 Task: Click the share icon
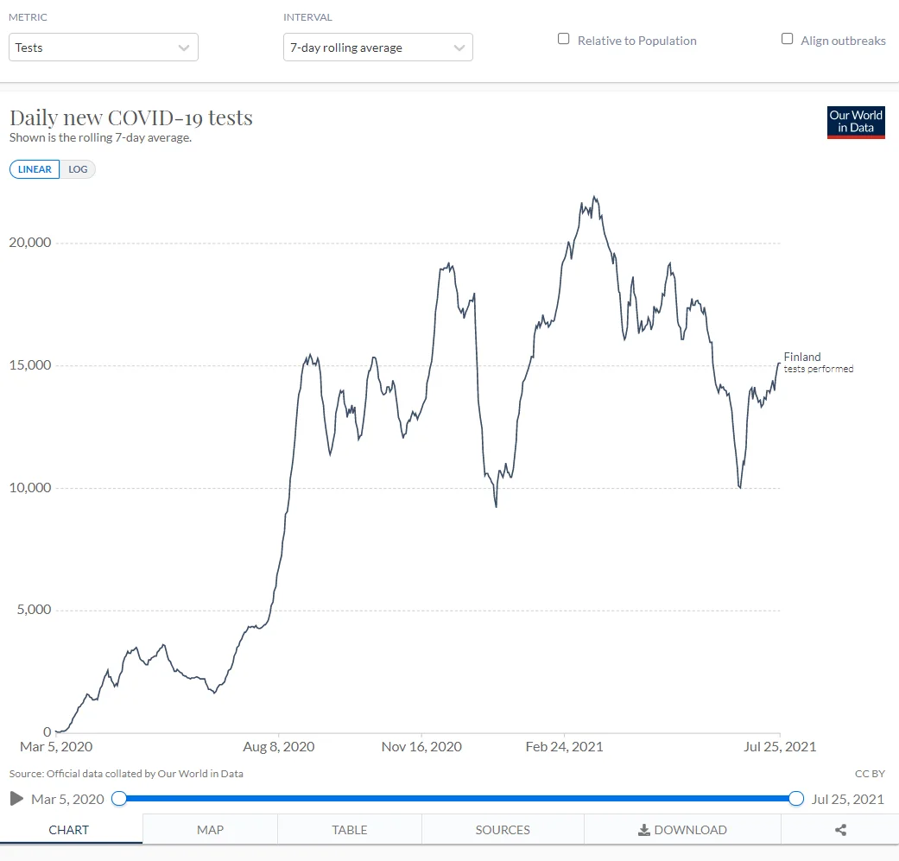pyautogui.click(x=840, y=830)
